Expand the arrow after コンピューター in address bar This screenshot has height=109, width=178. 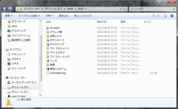(x=42, y=9)
